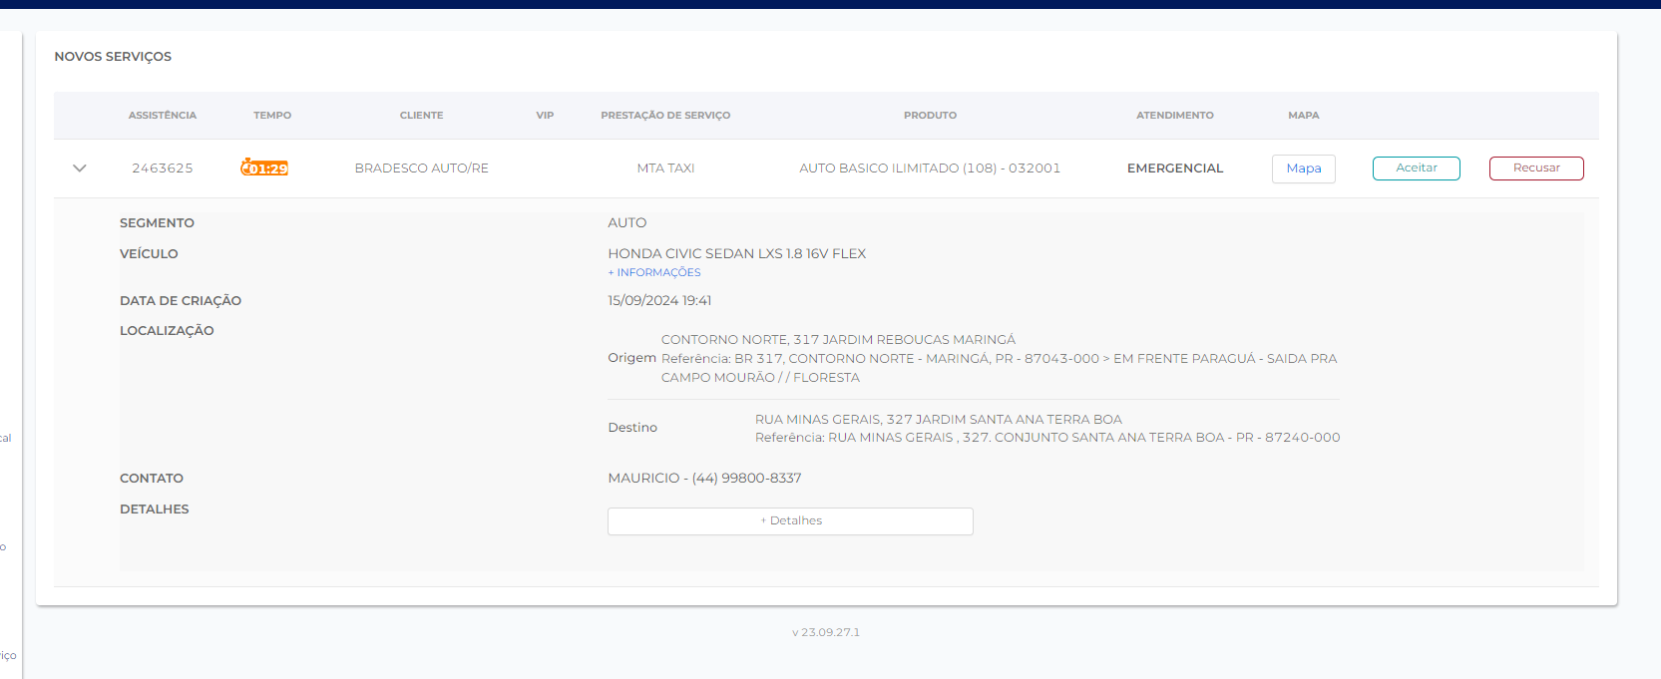Expand the + Detalhes box
This screenshot has height=679, width=1661.
(790, 521)
